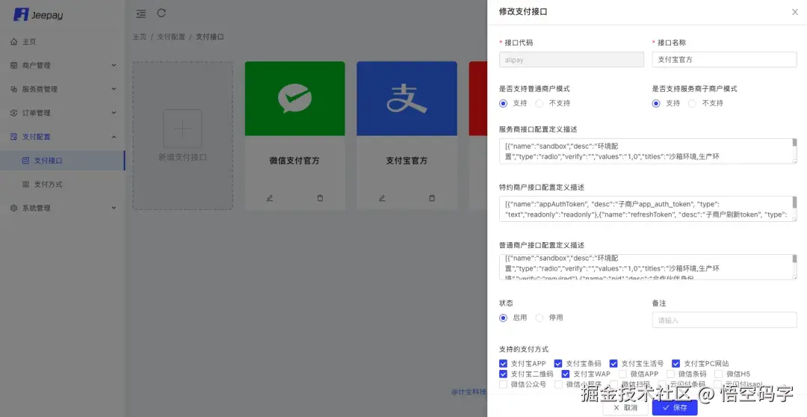Edit the 微信支付官方 card with pencil icon

[270, 198]
